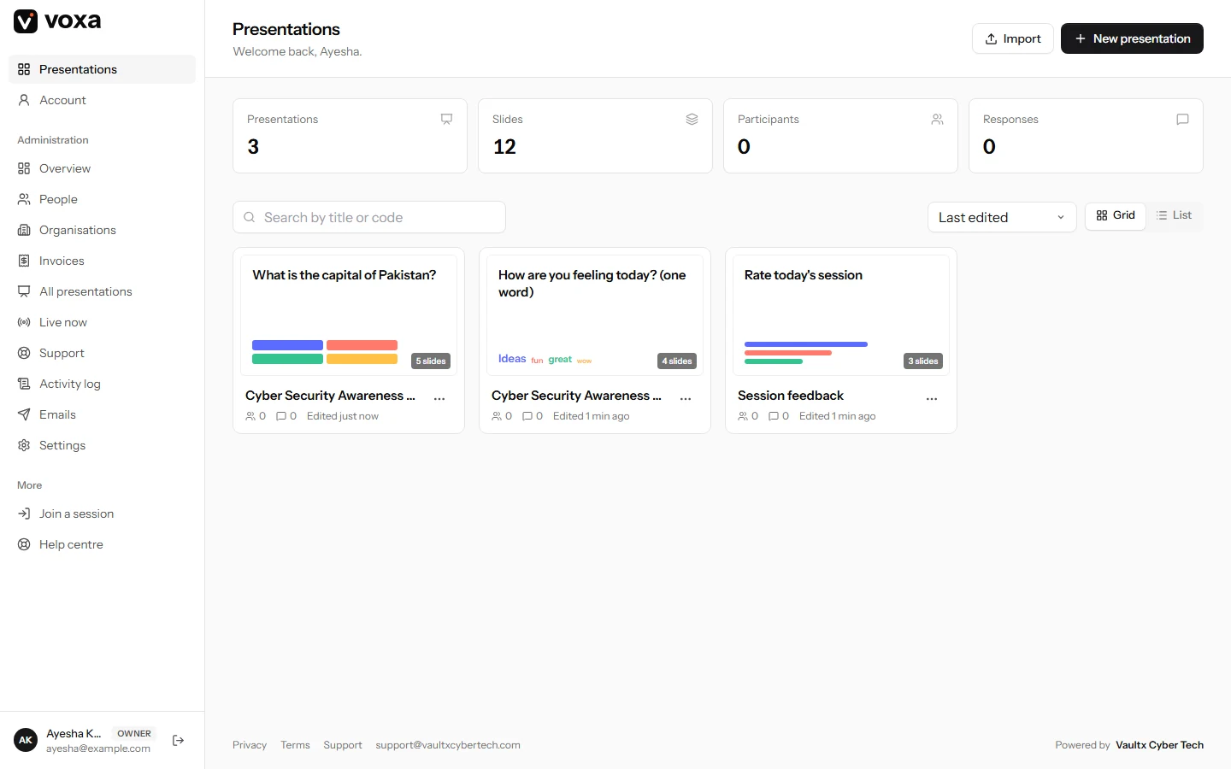This screenshot has height=769, width=1231.
Task: Click the Presentations stat card icon
Action: [x=446, y=120]
